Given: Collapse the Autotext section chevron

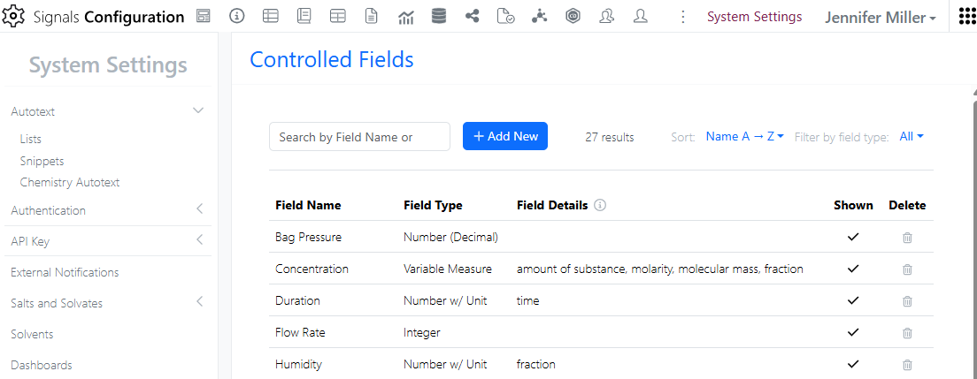Looking at the screenshot, I should pos(199,110).
